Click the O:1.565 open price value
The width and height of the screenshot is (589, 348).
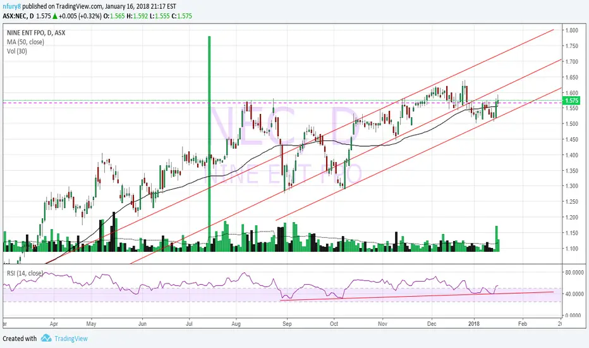click(114, 16)
